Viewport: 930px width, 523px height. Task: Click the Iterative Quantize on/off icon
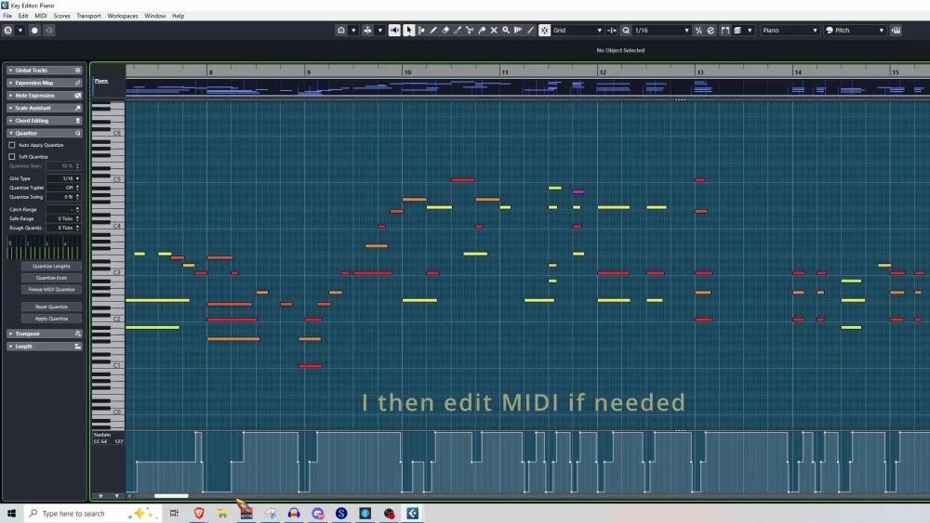click(x=698, y=31)
